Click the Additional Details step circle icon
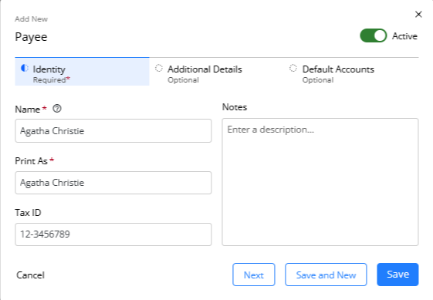433x300 pixels. tap(159, 68)
